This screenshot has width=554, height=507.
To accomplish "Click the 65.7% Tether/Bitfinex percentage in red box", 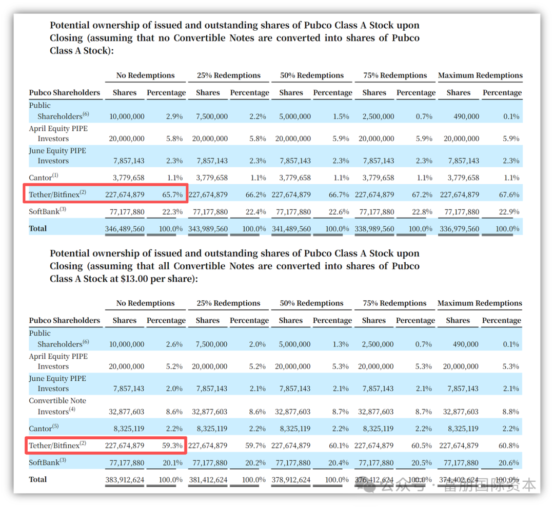I will click(x=172, y=194).
